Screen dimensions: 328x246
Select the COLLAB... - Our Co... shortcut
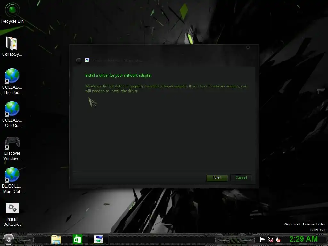pyautogui.click(x=12, y=114)
